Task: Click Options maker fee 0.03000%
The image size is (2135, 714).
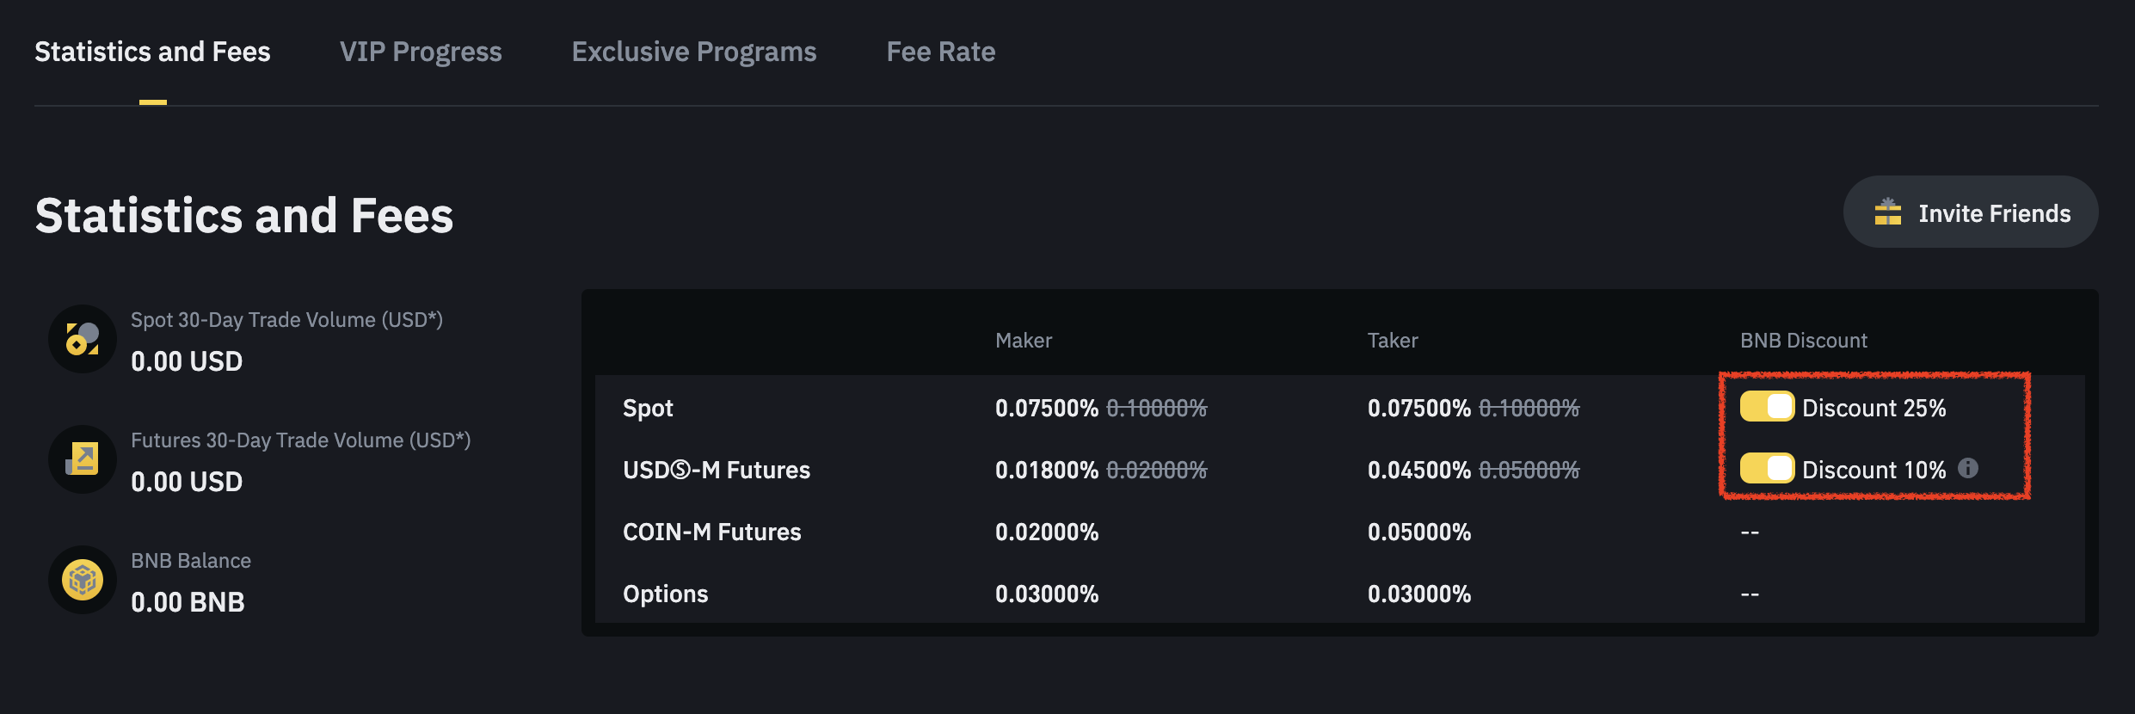Action: tap(1047, 594)
